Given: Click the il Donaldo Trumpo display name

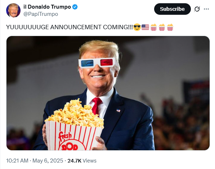Looking at the screenshot, I should (47, 7).
